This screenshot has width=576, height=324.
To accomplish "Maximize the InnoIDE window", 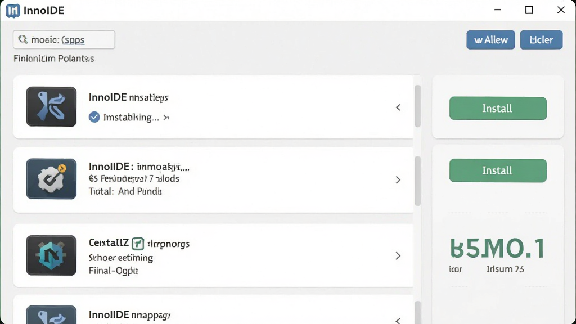I will point(529,10).
